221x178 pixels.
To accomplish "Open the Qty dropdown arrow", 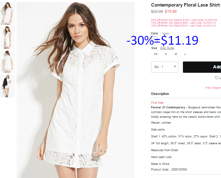I will point(175,67).
